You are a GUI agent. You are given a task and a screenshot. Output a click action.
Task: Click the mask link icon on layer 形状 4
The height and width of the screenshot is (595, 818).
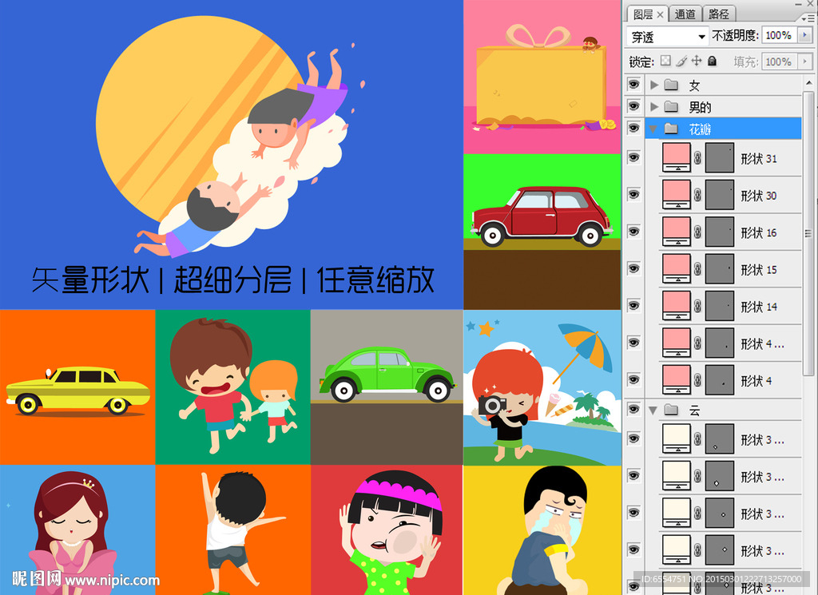coord(697,380)
